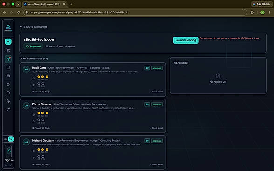Pause Kapil Garg's sequence
The image size is (274, 171).
36,92
